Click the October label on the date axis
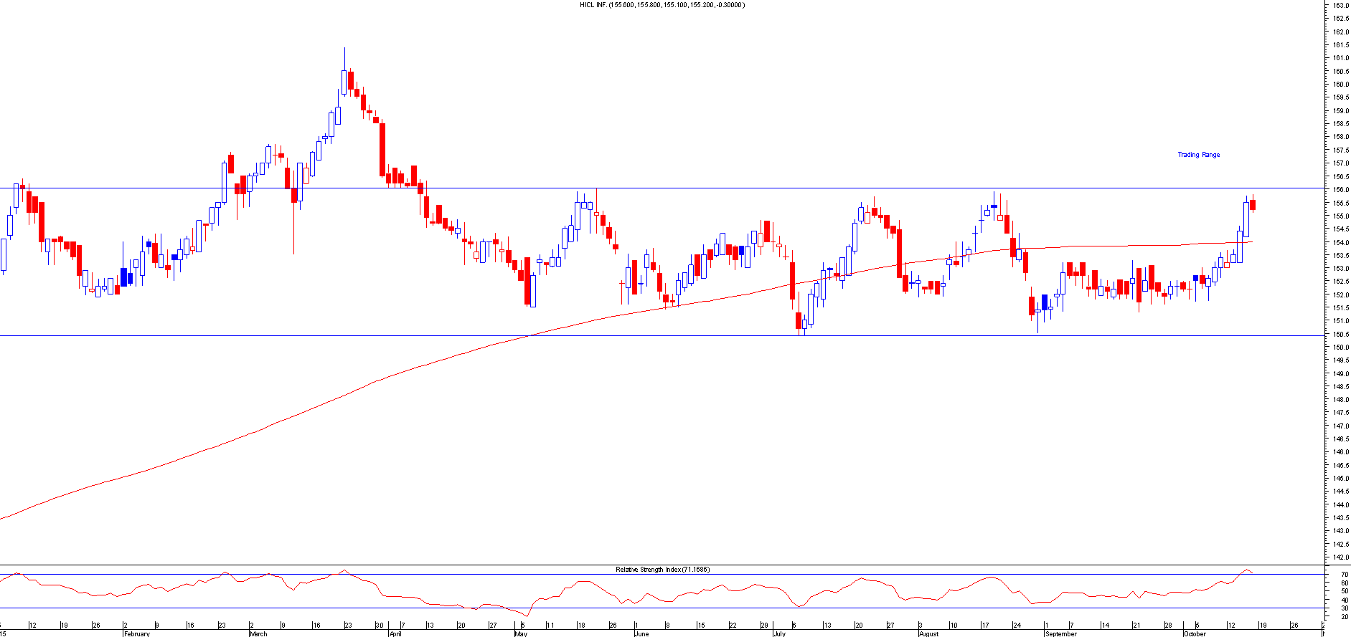The height and width of the screenshot is (637, 1351). (1195, 633)
